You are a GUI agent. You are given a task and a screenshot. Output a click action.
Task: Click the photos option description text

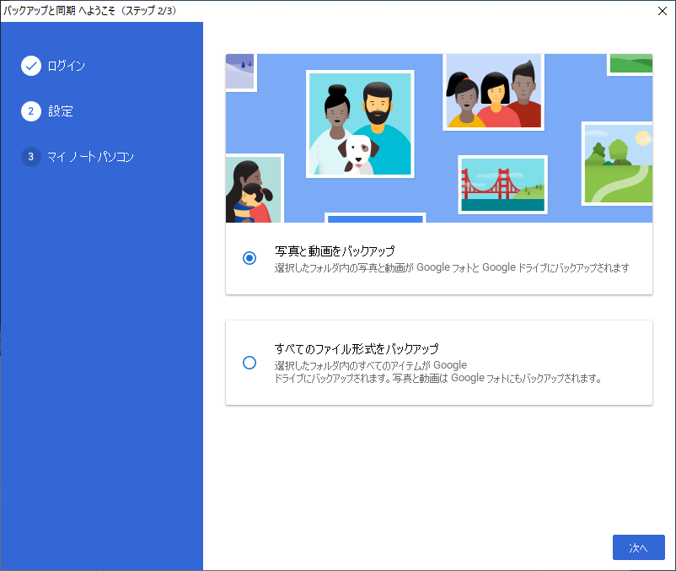[452, 268]
